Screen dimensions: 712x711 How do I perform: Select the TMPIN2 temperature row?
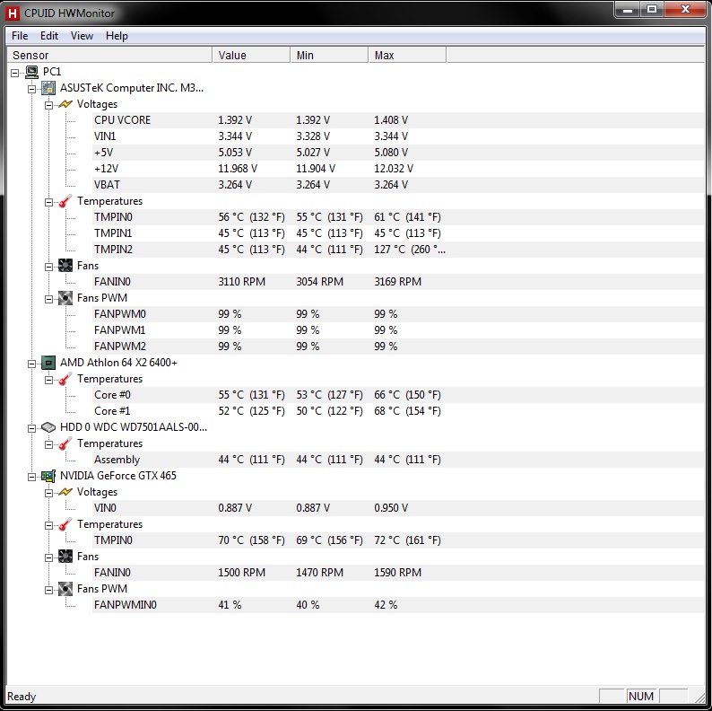pyautogui.click(x=398, y=250)
